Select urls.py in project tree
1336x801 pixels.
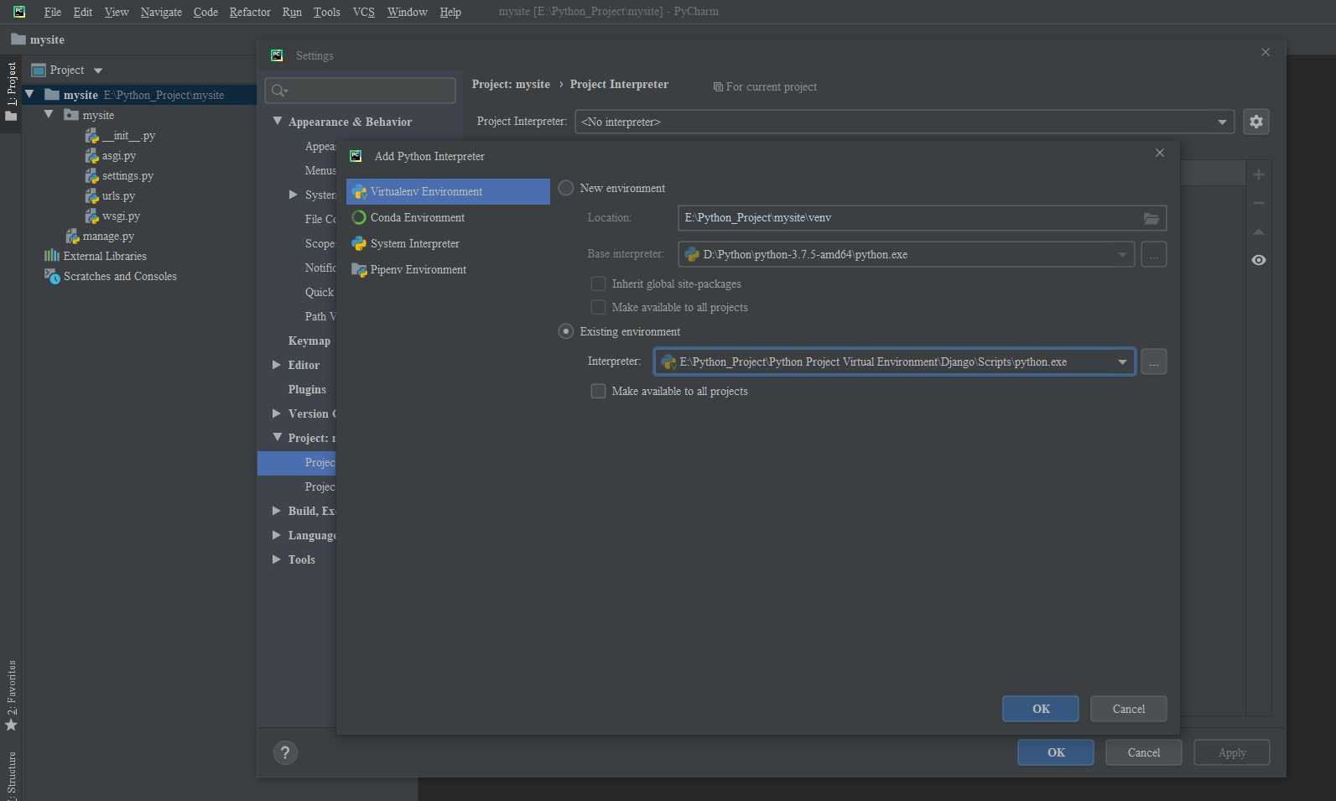coord(110,196)
